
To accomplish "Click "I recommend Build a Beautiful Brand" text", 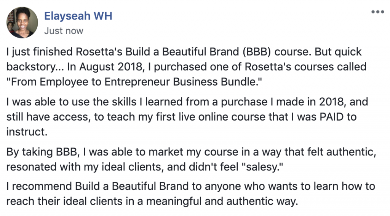I will [97, 186].
